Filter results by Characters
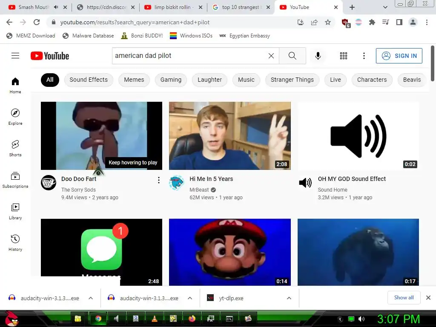Screen dimensions: 436x327 [372, 80]
